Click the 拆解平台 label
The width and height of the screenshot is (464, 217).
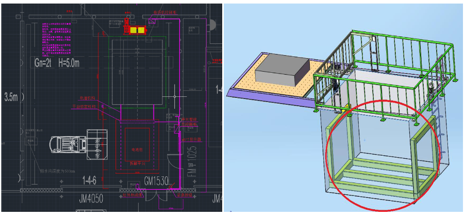[x=137, y=163]
